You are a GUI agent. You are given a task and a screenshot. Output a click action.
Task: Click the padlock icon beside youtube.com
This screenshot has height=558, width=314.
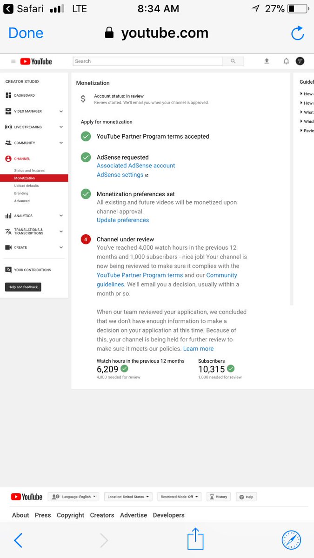click(x=109, y=33)
